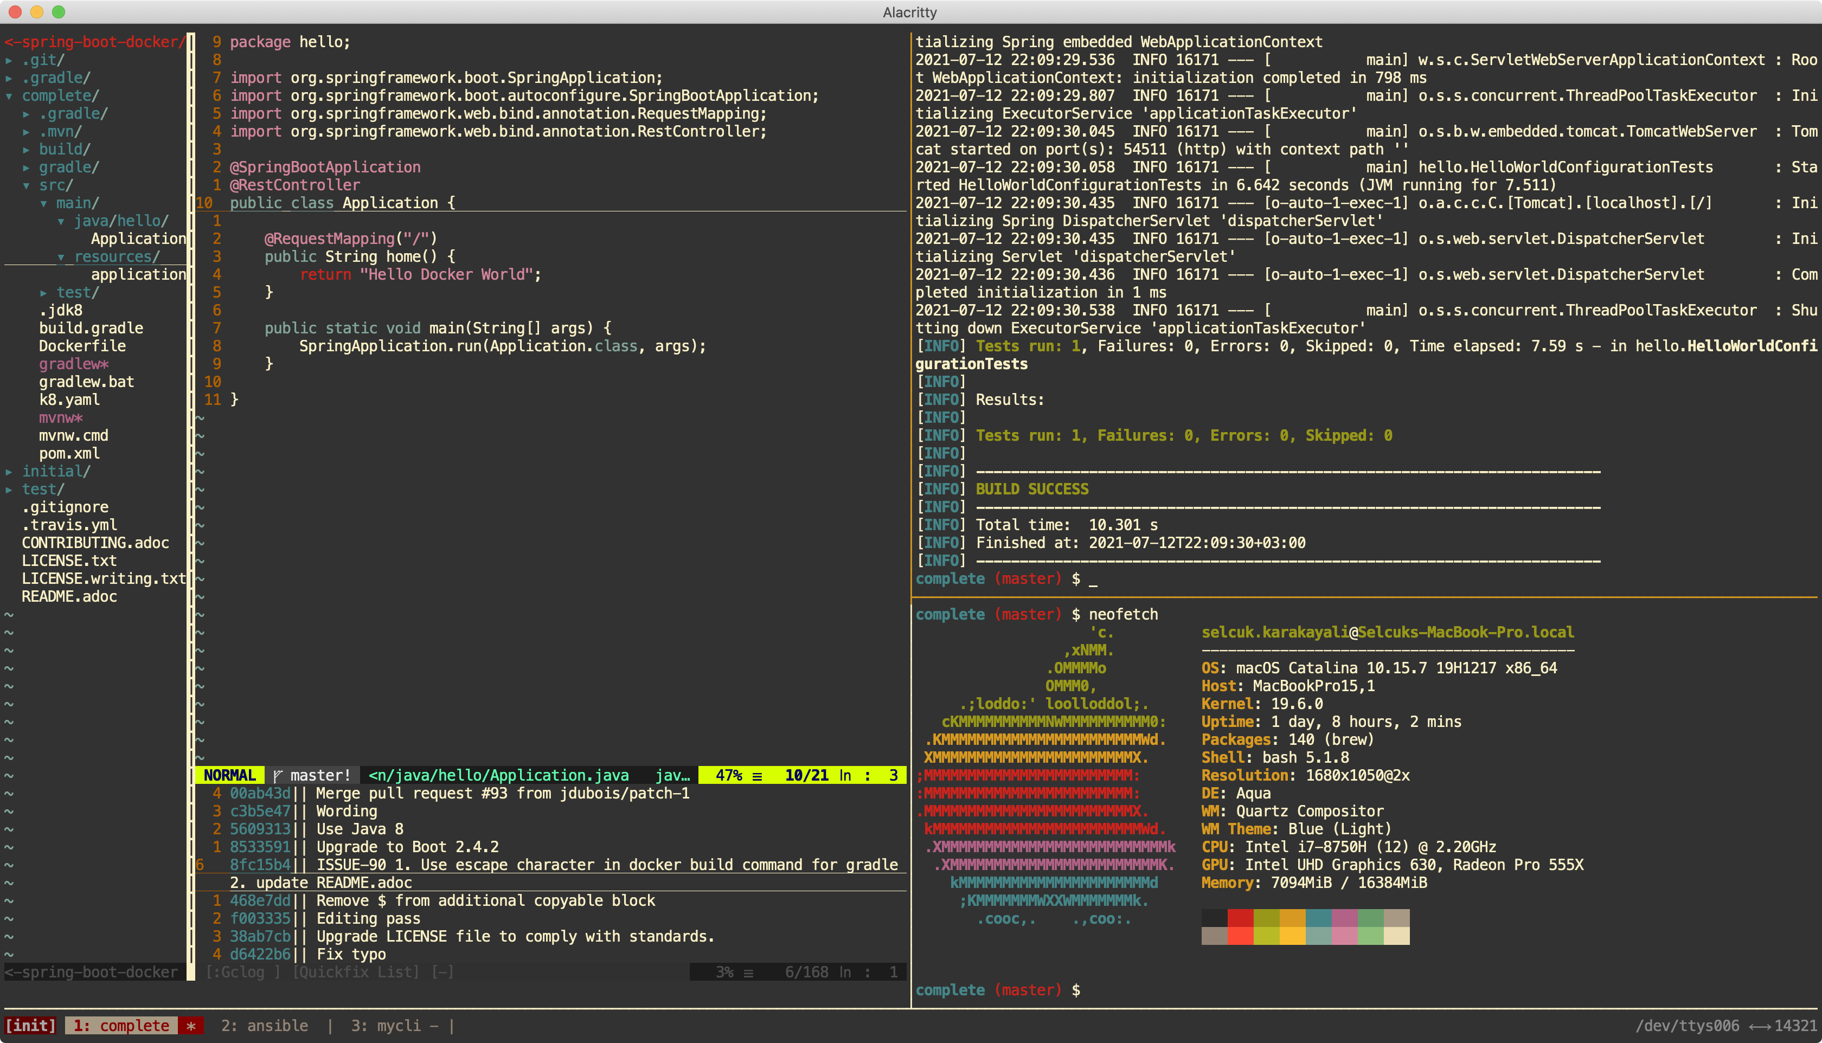This screenshot has height=1043, width=1822.
Task: Open the .gitignore file
Action: click(x=65, y=507)
